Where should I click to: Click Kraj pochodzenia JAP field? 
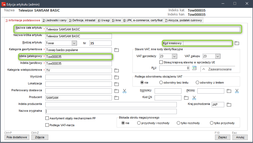pyautogui.click(x=218, y=105)
